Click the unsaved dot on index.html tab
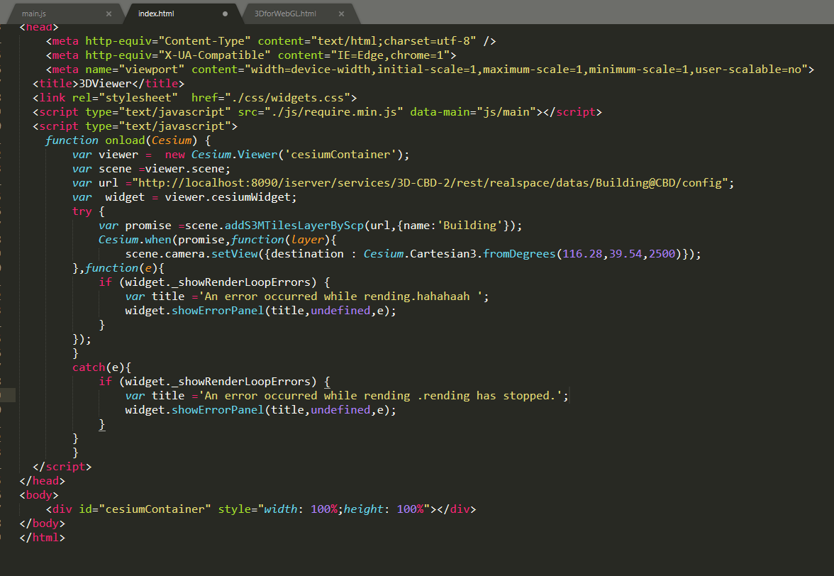 (x=225, y=13)
